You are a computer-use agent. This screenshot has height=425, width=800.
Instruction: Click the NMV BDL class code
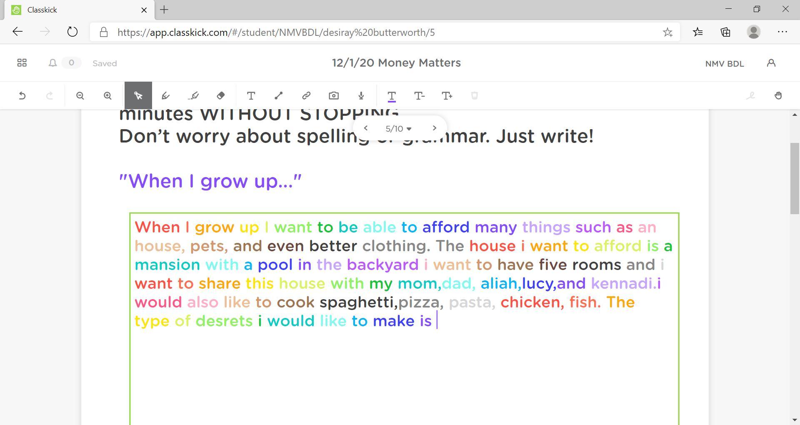[x=725, y=64]
